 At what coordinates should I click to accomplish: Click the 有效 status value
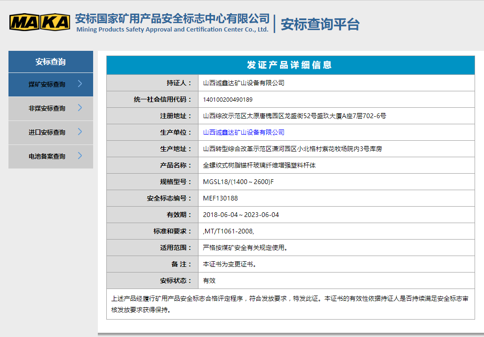click(209, 281)
